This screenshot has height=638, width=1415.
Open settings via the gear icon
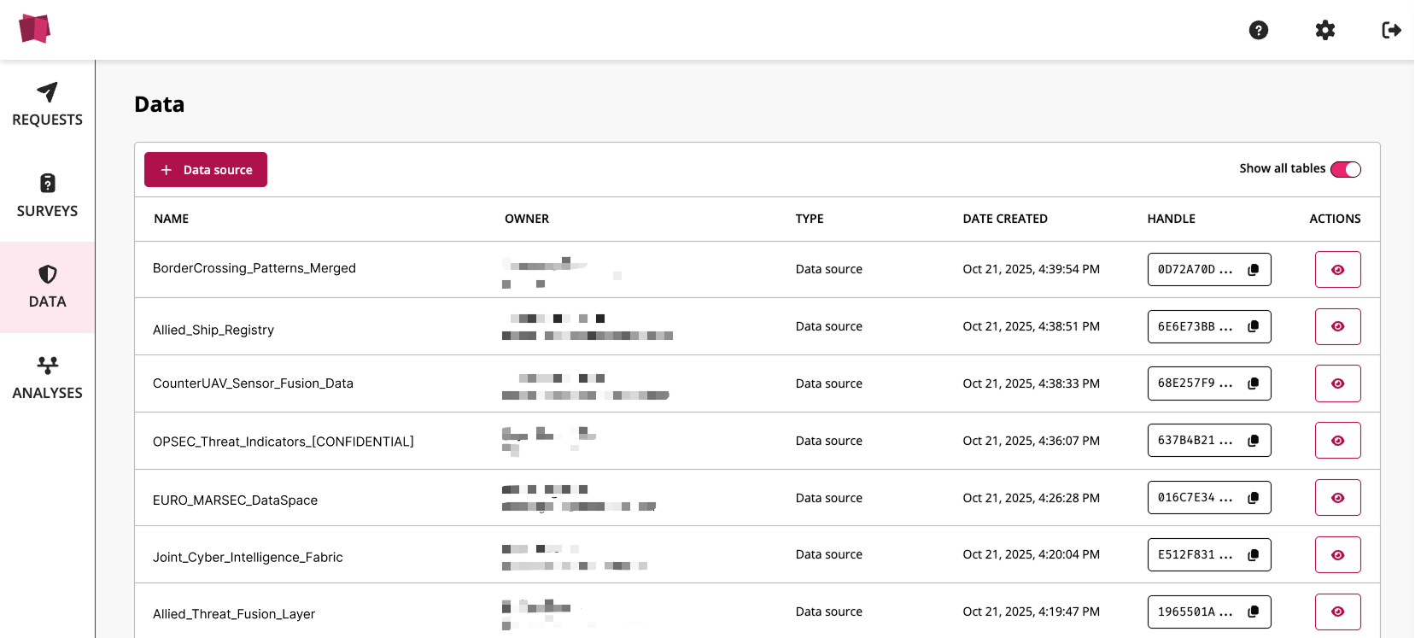click(1324, 31)
